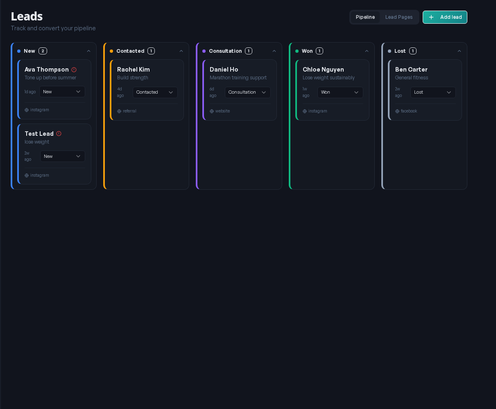Click the green dot in Won column header

point(297,51)
